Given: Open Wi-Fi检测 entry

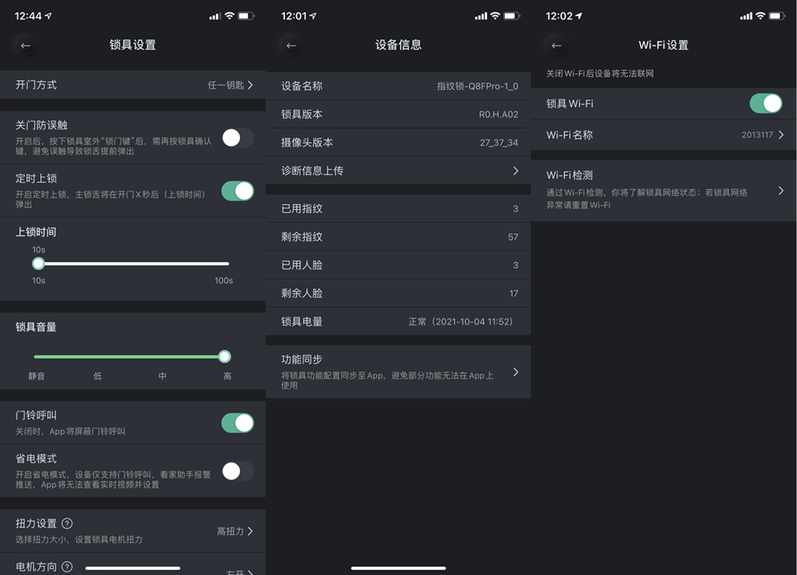Looking at the screenshot, I should (x=664, y=190).
